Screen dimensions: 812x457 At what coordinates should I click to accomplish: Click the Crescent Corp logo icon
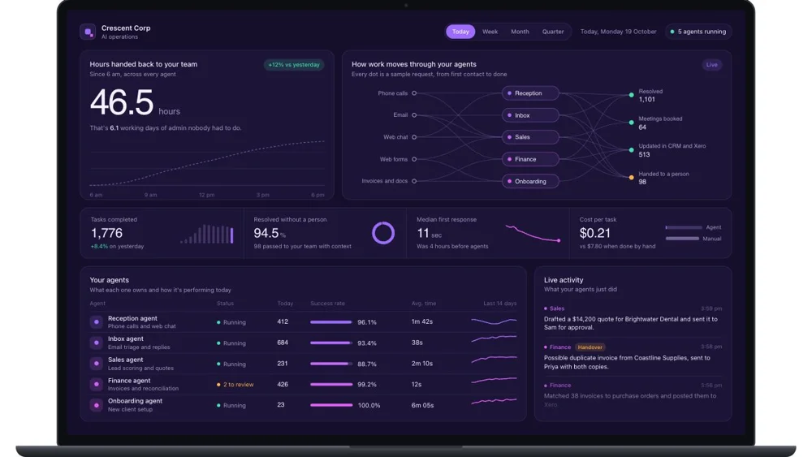[88, 32]
